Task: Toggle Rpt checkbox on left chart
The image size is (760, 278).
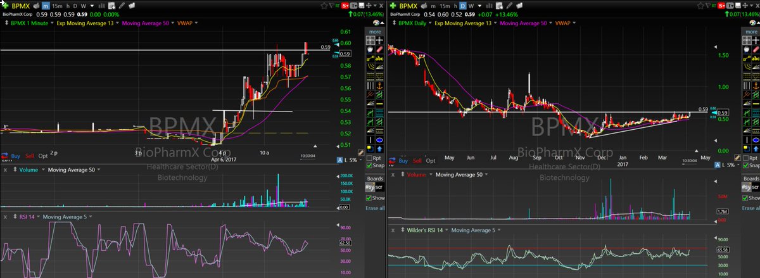Action: [369, 158]
